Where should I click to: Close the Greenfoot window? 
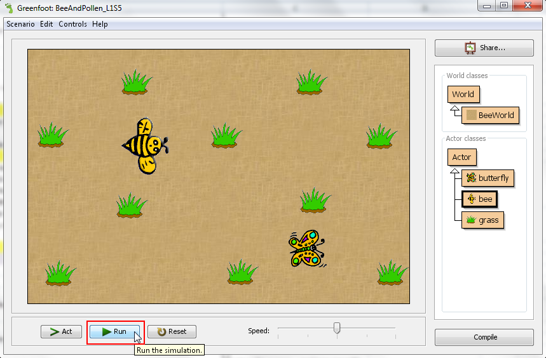(x=528, y=6)
